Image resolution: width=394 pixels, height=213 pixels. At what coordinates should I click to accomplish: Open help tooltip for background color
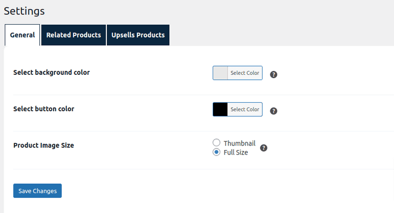pos(274,74)
